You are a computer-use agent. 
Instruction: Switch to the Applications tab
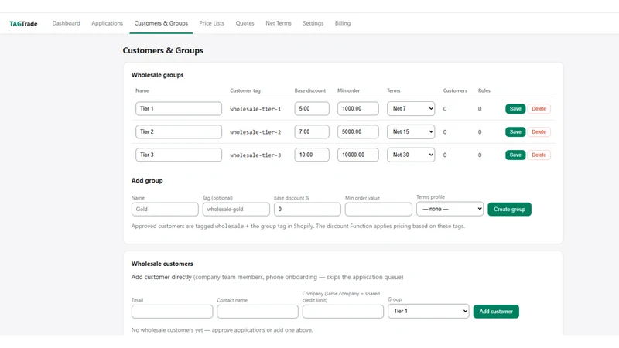click(x=107, y=23)
